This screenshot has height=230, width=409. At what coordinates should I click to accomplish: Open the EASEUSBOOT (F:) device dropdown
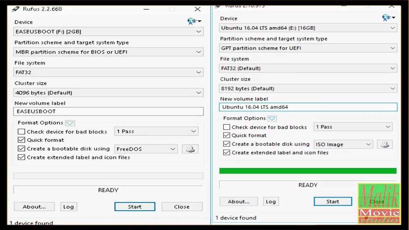108,32
